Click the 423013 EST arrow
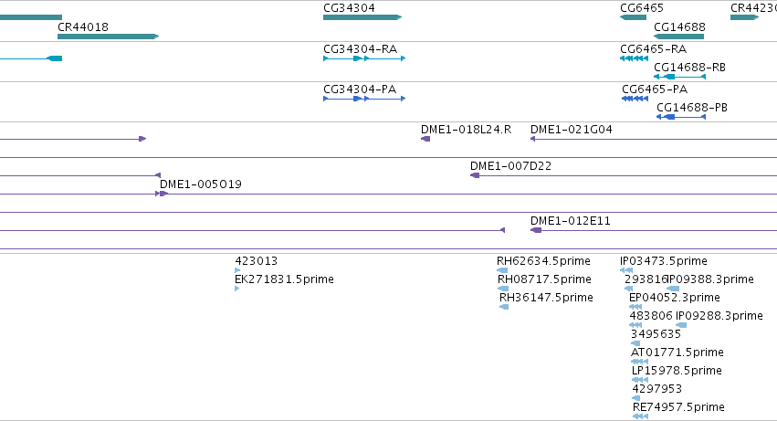 [x=237, y=270]
